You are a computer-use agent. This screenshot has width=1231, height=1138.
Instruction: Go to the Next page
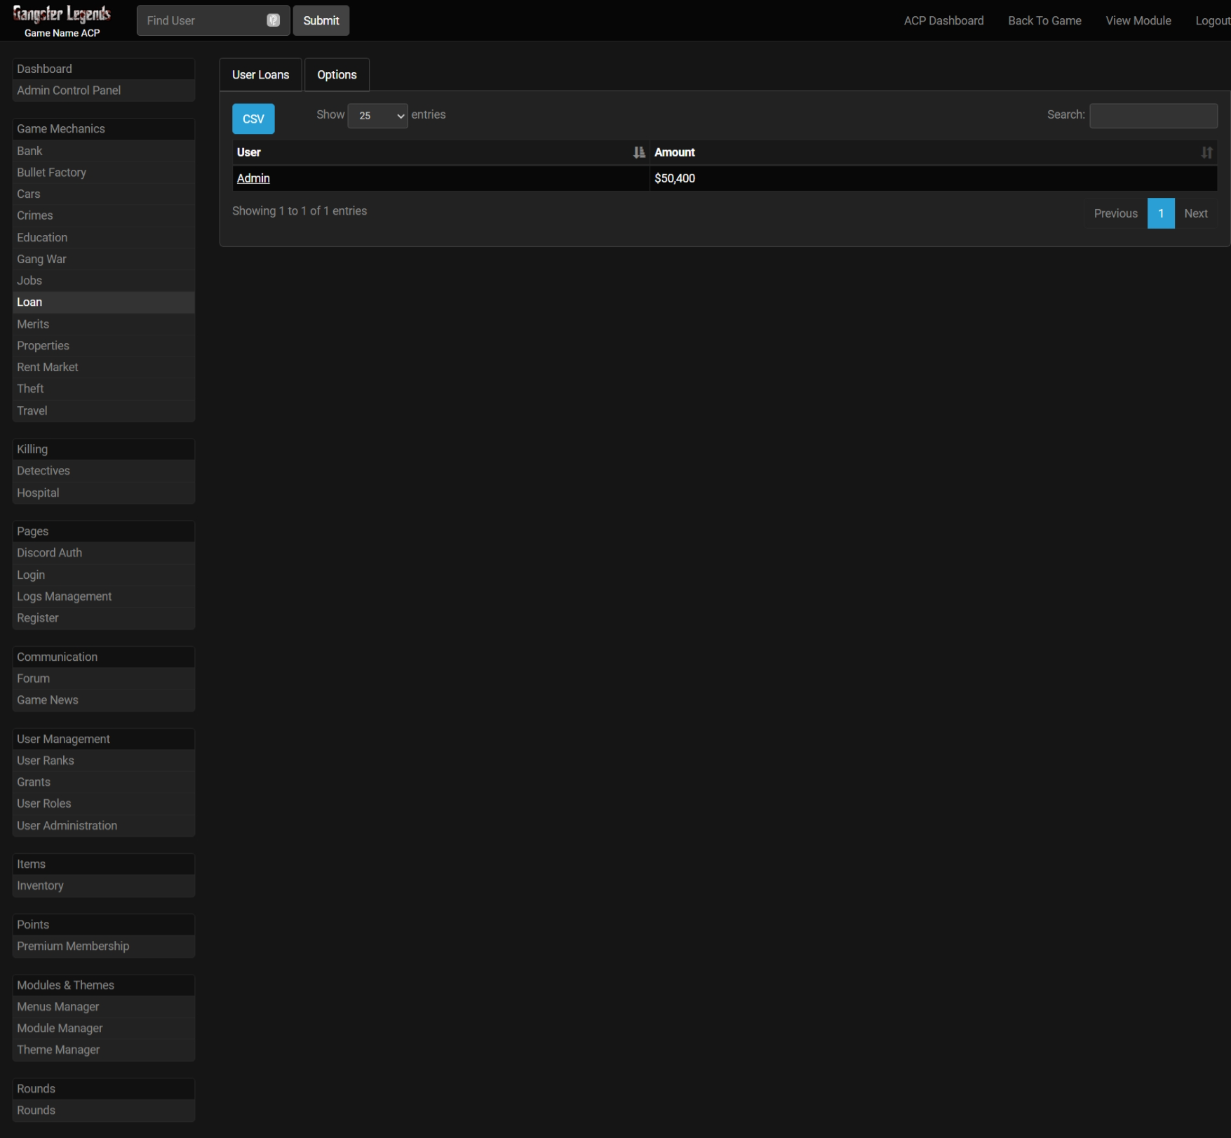tap(1195, 213)
